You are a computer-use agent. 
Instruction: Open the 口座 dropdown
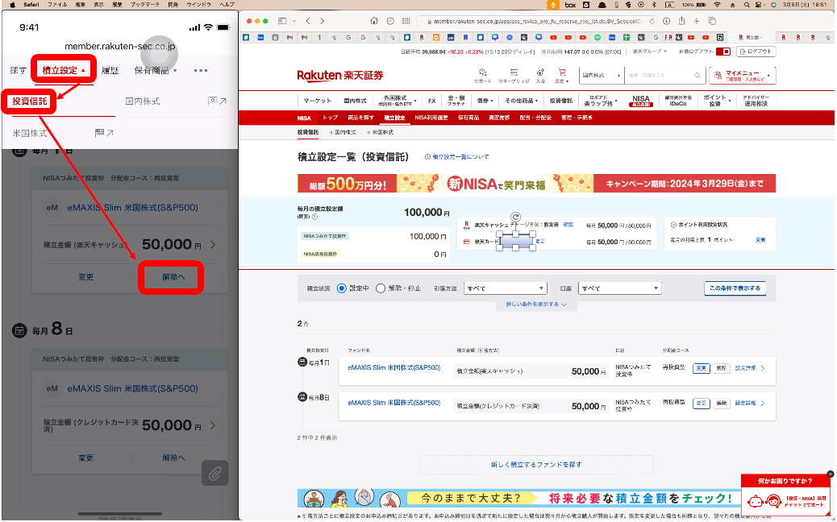(x=620, y=288)
